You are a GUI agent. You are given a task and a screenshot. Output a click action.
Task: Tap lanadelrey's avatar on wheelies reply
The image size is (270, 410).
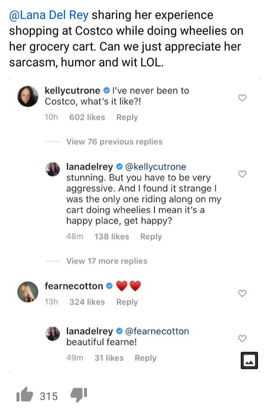[x=53, y=169]
